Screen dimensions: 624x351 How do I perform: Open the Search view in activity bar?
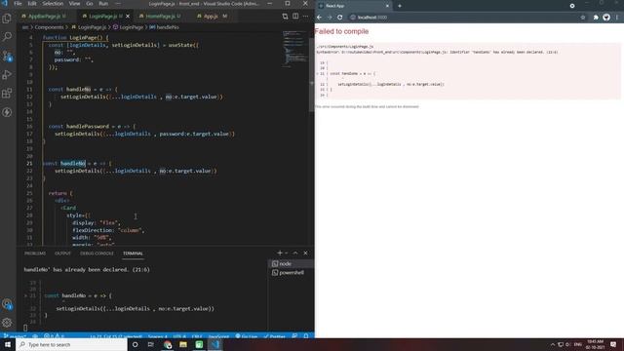point(7,37)
